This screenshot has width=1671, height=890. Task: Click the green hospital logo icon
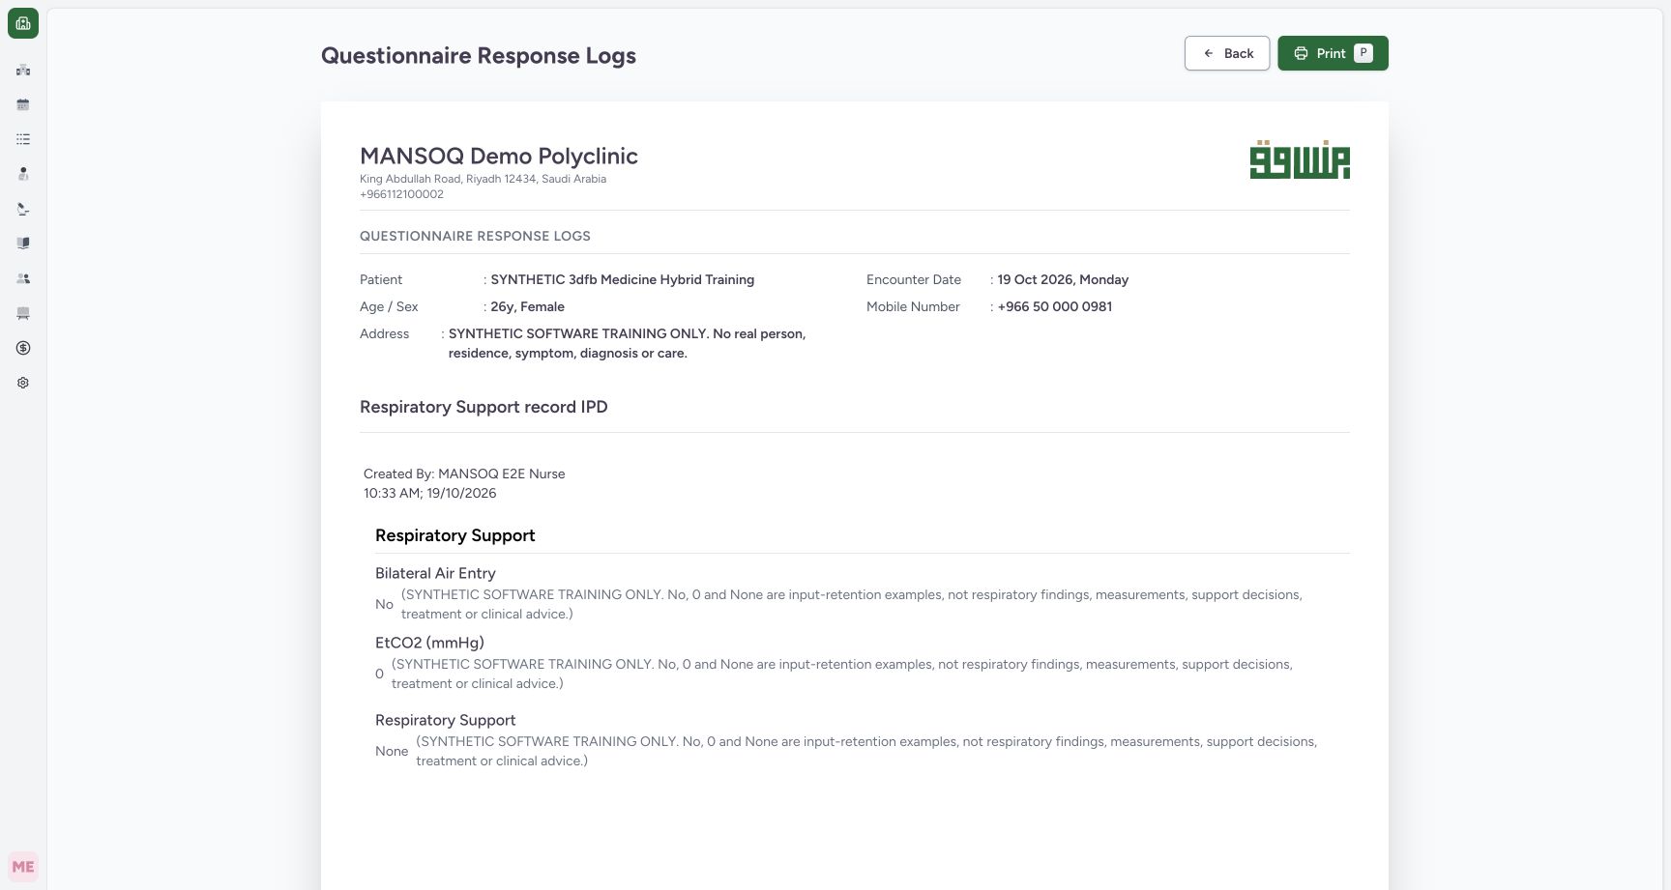tap(23, 23)
